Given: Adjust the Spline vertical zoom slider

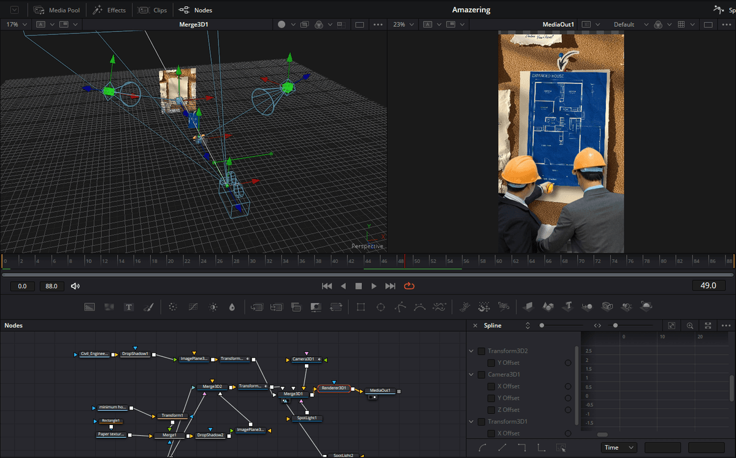Looking at the screenshot, I should point(542,326).
